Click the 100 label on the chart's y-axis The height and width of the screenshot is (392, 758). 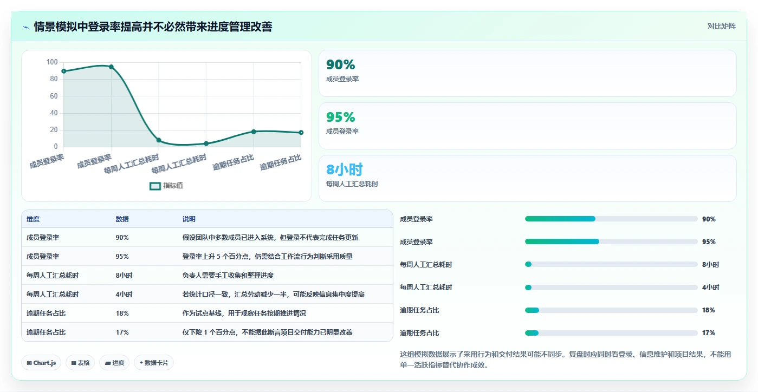52,62
